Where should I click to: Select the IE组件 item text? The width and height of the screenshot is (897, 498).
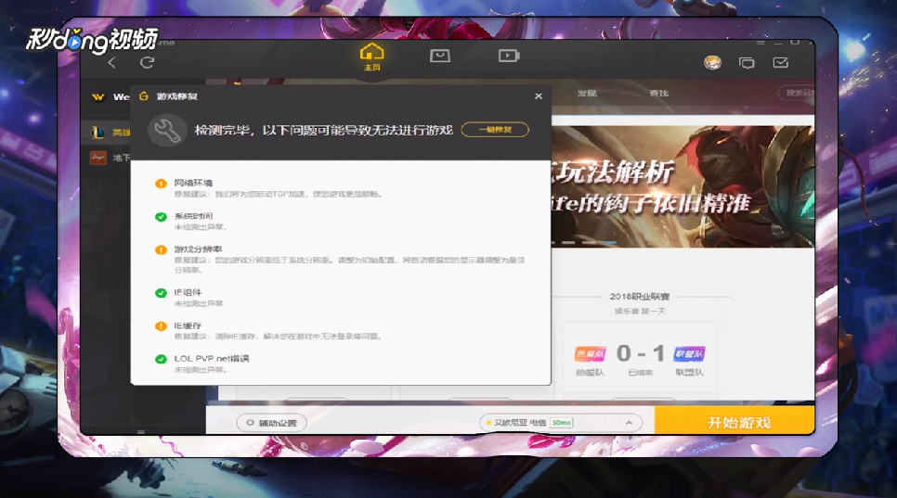tap(188, 292)
